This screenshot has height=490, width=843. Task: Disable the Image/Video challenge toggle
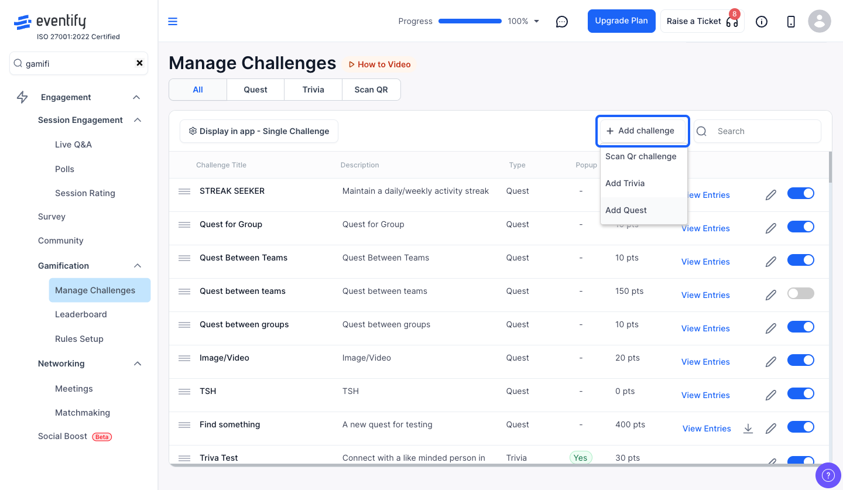[801, 360]
